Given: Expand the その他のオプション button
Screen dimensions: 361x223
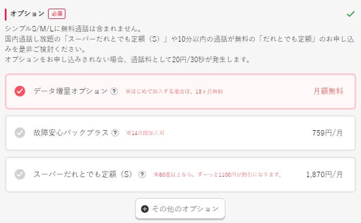Looking at the screenshot, I should 180,209.
